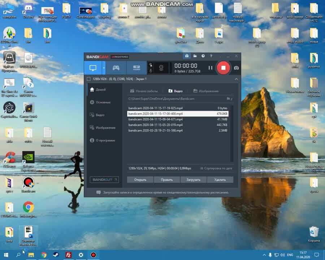The image size is (325, 260).
Task: Stop recording with the red button
Action: (223, 68)
